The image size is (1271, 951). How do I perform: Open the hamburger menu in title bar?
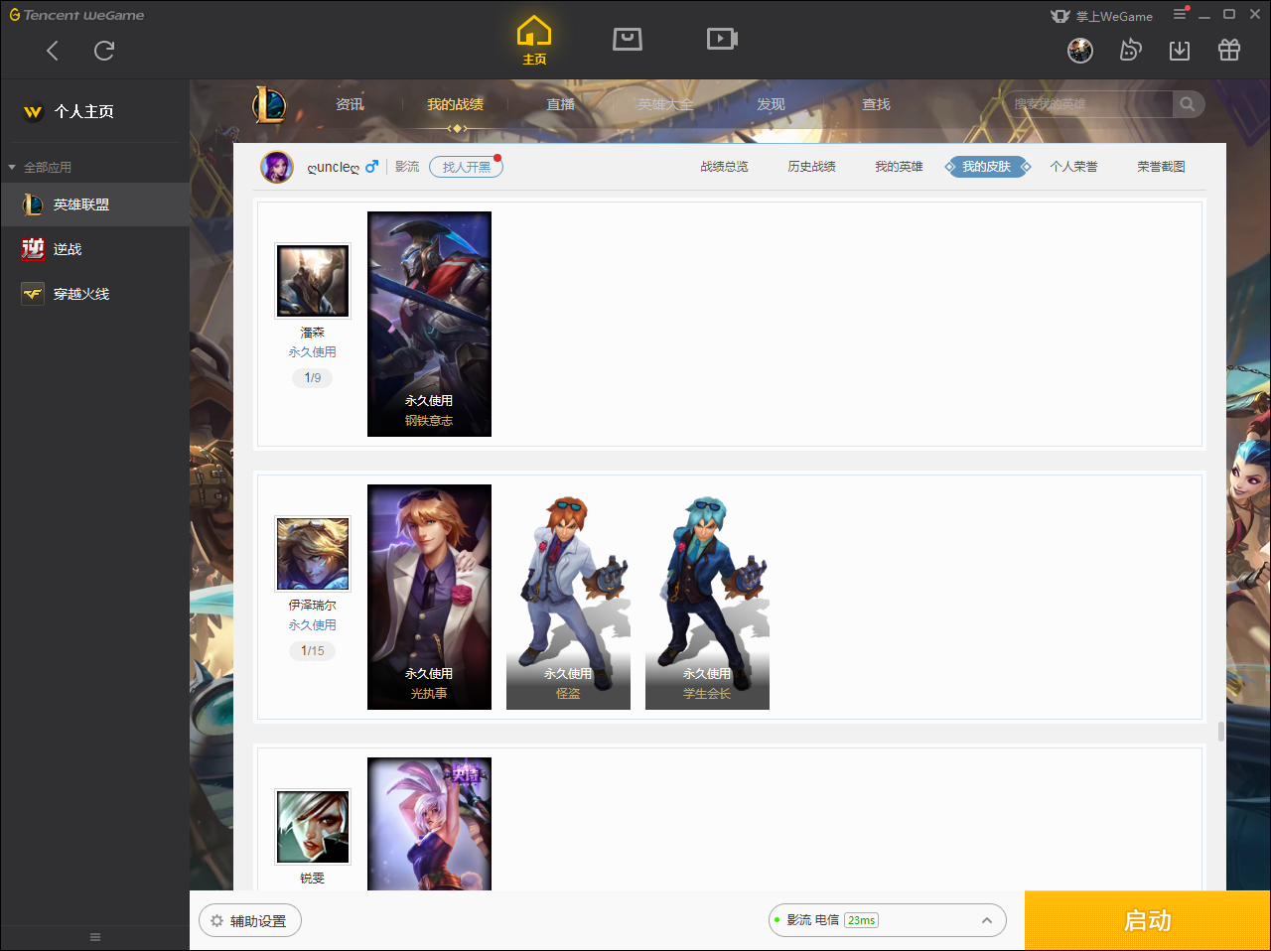click(x=1180, y=14)
